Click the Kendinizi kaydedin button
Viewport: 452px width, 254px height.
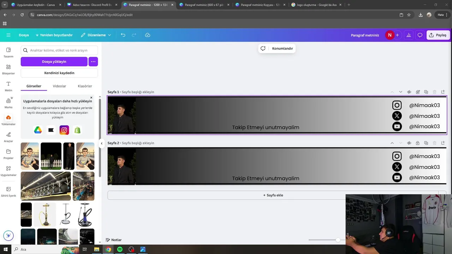59,73
